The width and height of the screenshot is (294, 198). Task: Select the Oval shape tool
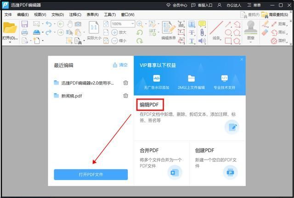click(228, 33)
